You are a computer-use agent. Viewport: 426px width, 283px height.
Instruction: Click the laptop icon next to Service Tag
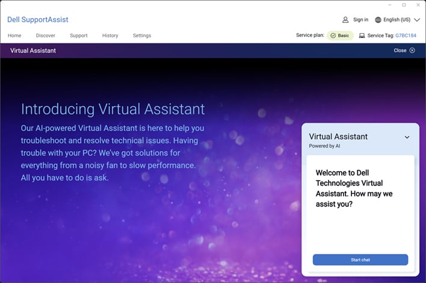coord(362,36)
